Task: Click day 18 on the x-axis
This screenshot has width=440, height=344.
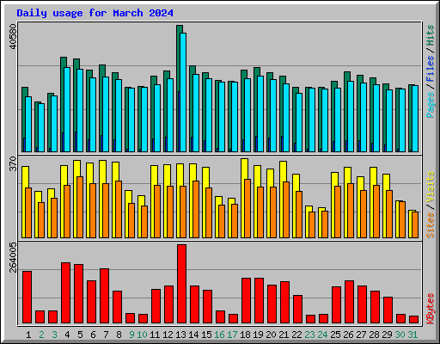Action: pos(245,335)
